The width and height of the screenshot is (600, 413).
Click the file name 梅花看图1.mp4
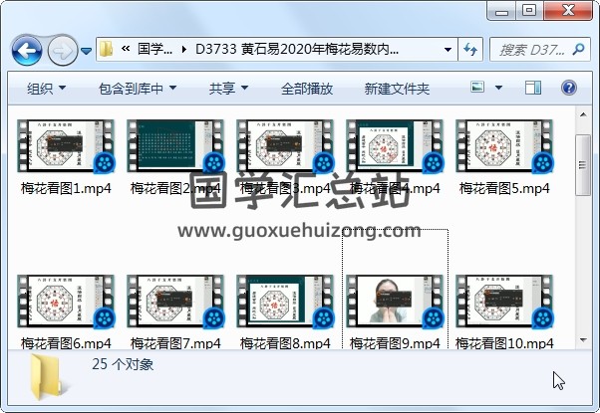click(x=66, y=188)
